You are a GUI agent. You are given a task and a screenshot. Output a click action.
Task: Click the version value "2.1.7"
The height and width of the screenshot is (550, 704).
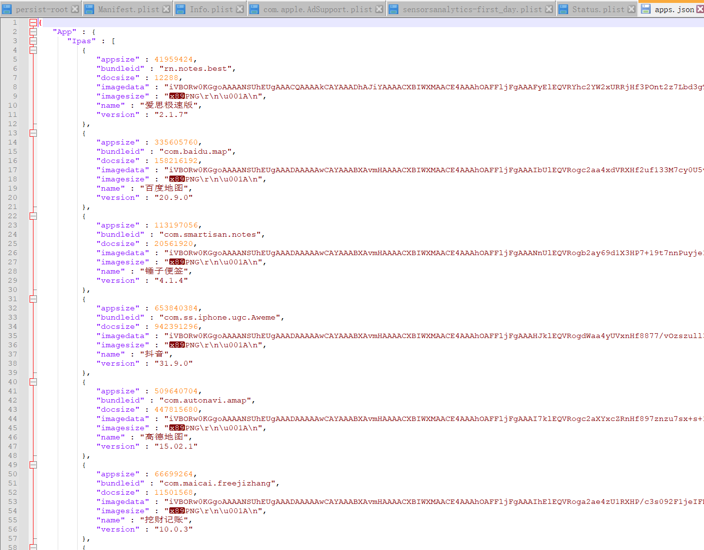171,114
